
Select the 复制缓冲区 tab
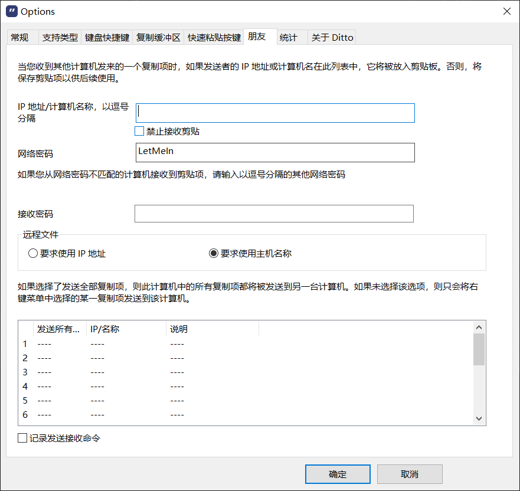click(x=158, y=38)
